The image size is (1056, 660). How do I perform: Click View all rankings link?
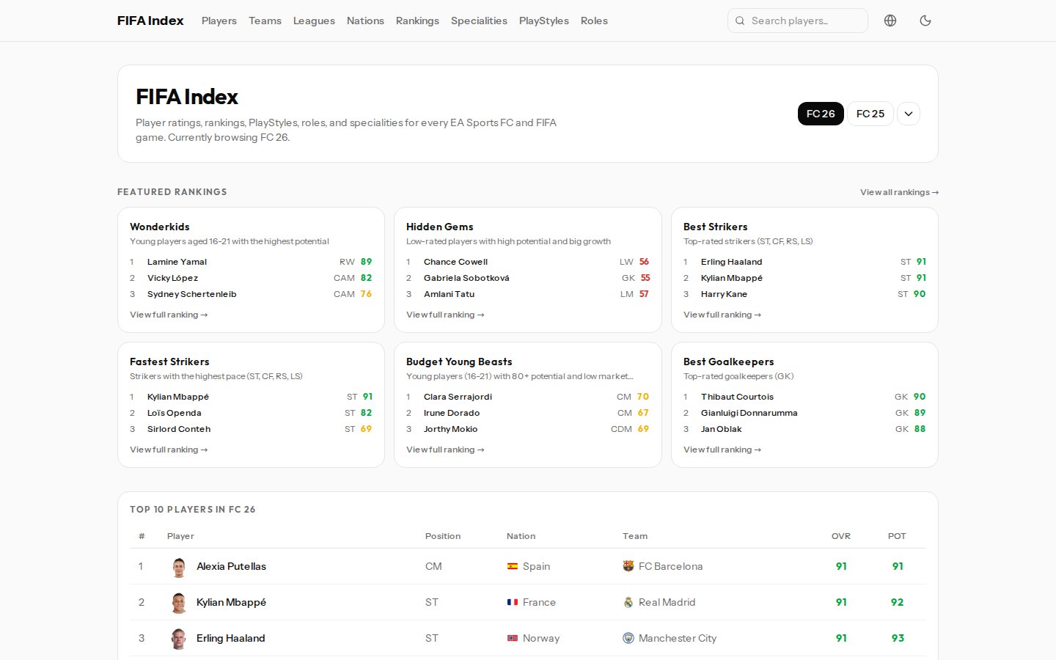(899, 192)
